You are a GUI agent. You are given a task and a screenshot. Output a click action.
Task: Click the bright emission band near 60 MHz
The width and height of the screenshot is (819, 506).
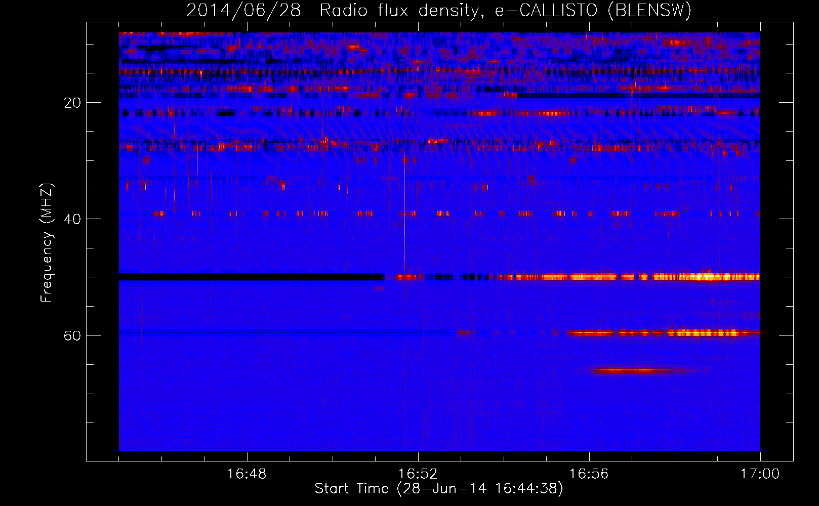click(x=663, y=333)
